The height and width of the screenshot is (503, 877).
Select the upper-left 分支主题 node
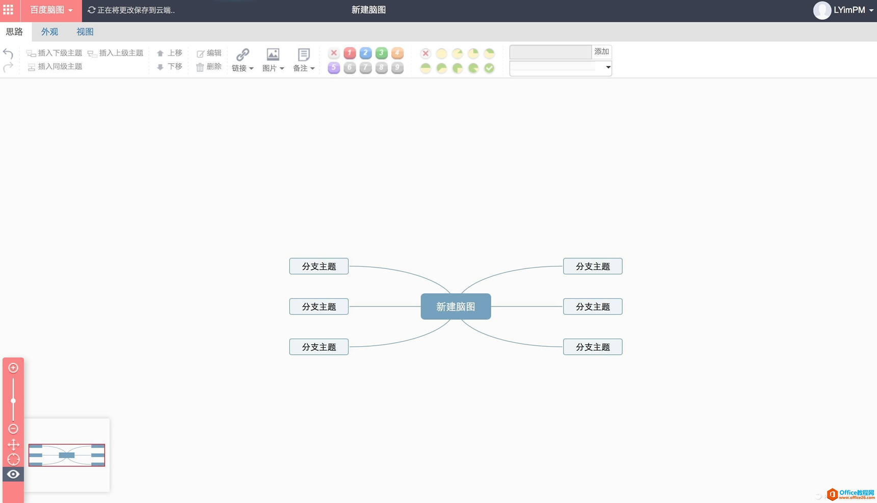click(319, 266)
